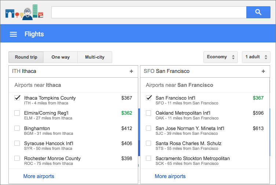Click plus icon in SFO San Francisco field
The width and height of the screenshot is (276, 185).
[263, 71]
